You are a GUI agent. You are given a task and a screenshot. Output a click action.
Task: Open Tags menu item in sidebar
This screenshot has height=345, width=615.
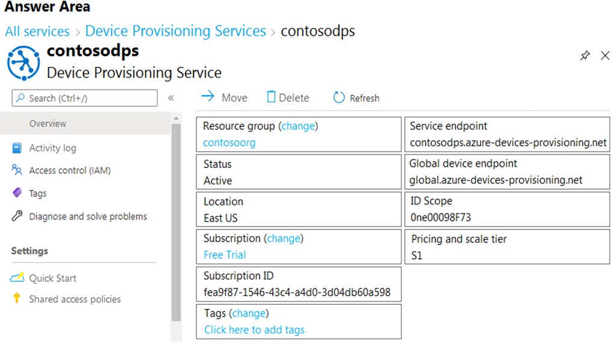[x=38, y=193]
